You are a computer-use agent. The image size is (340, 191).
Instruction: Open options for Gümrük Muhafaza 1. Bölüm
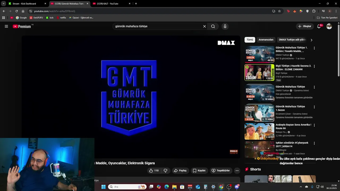[314, 48]
